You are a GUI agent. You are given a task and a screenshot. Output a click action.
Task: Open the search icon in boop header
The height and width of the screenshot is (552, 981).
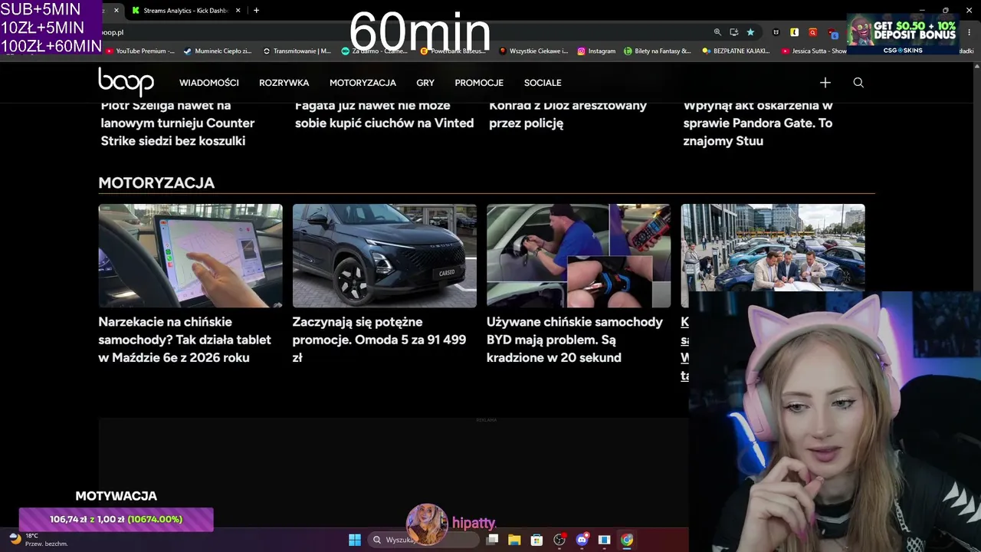click(x=858, y=83)
